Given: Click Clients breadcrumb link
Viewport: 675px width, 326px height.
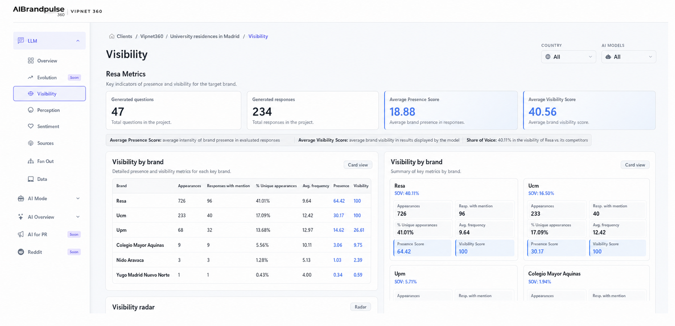Looking at the screenshot, I should [124, 36].
